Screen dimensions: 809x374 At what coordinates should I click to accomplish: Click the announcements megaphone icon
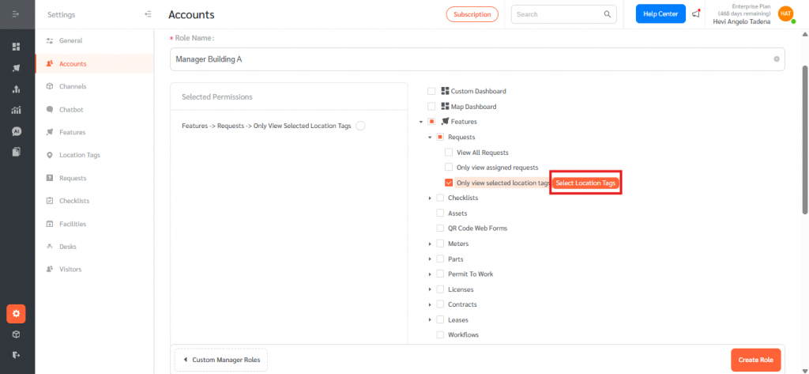click(x=695, y=14)
